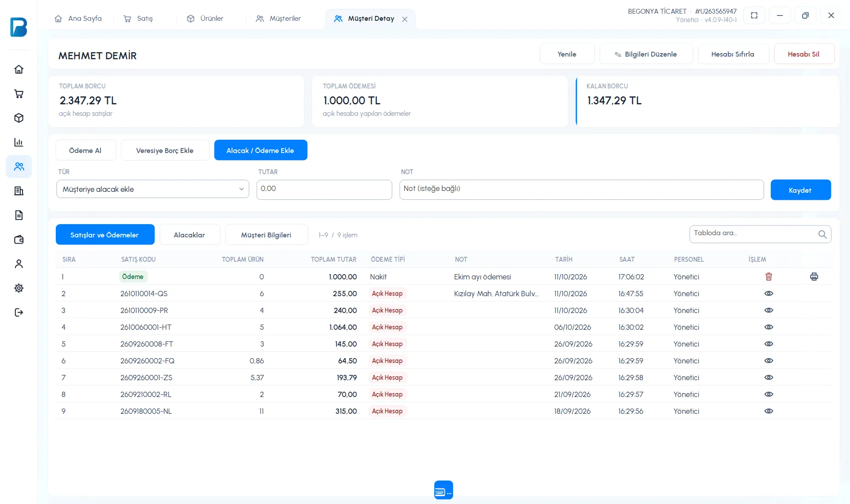Click the Kaydet button
This screenshot has width=850, height=504.
tap(800, 190)
